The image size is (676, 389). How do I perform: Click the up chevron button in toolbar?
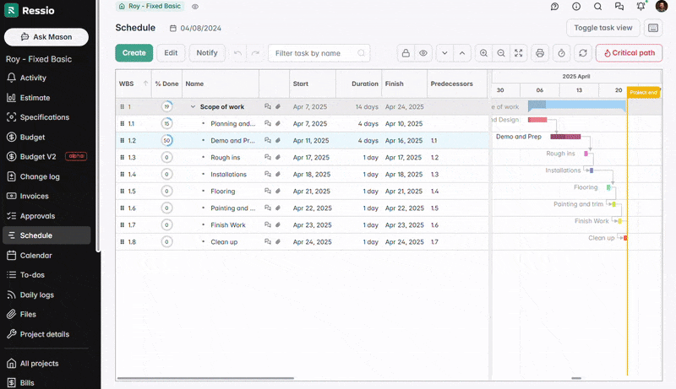pos(461,53)
